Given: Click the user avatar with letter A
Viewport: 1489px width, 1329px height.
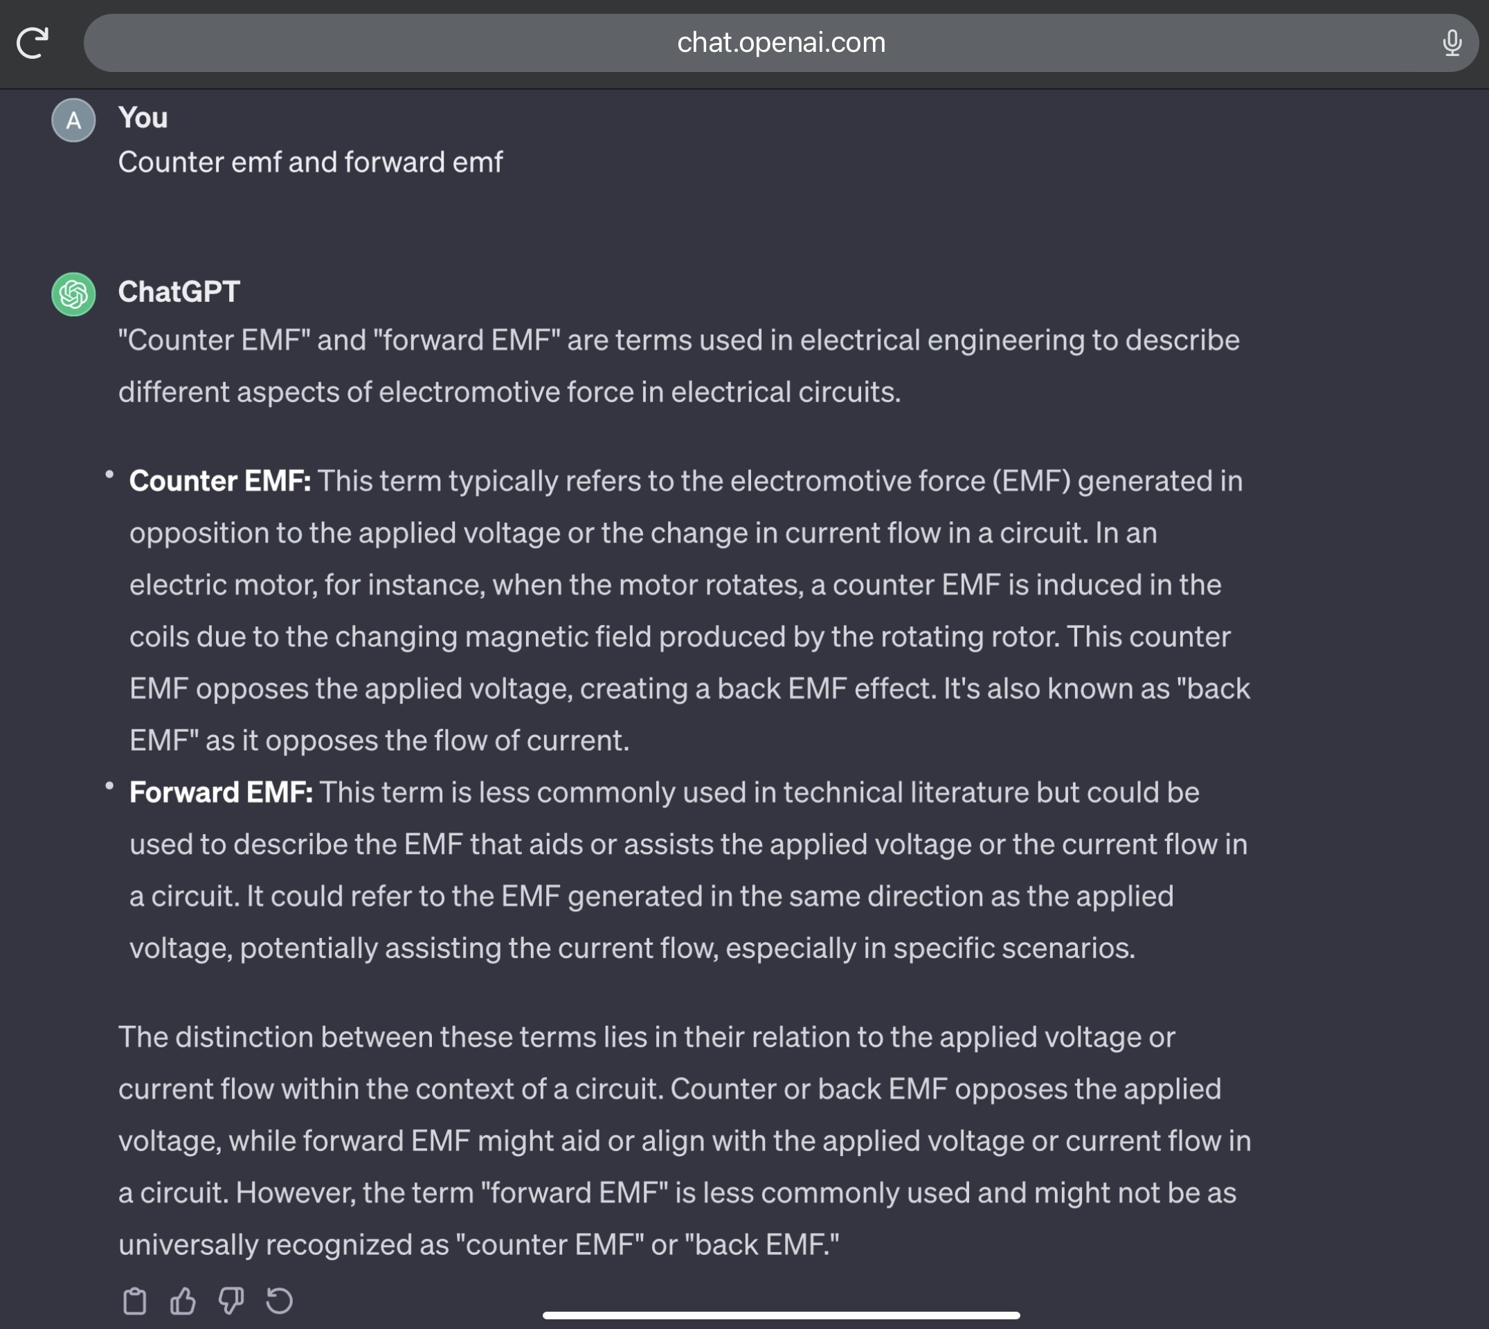Looking at the screenshot, I should pyautogui.click(x=73, y=120).
